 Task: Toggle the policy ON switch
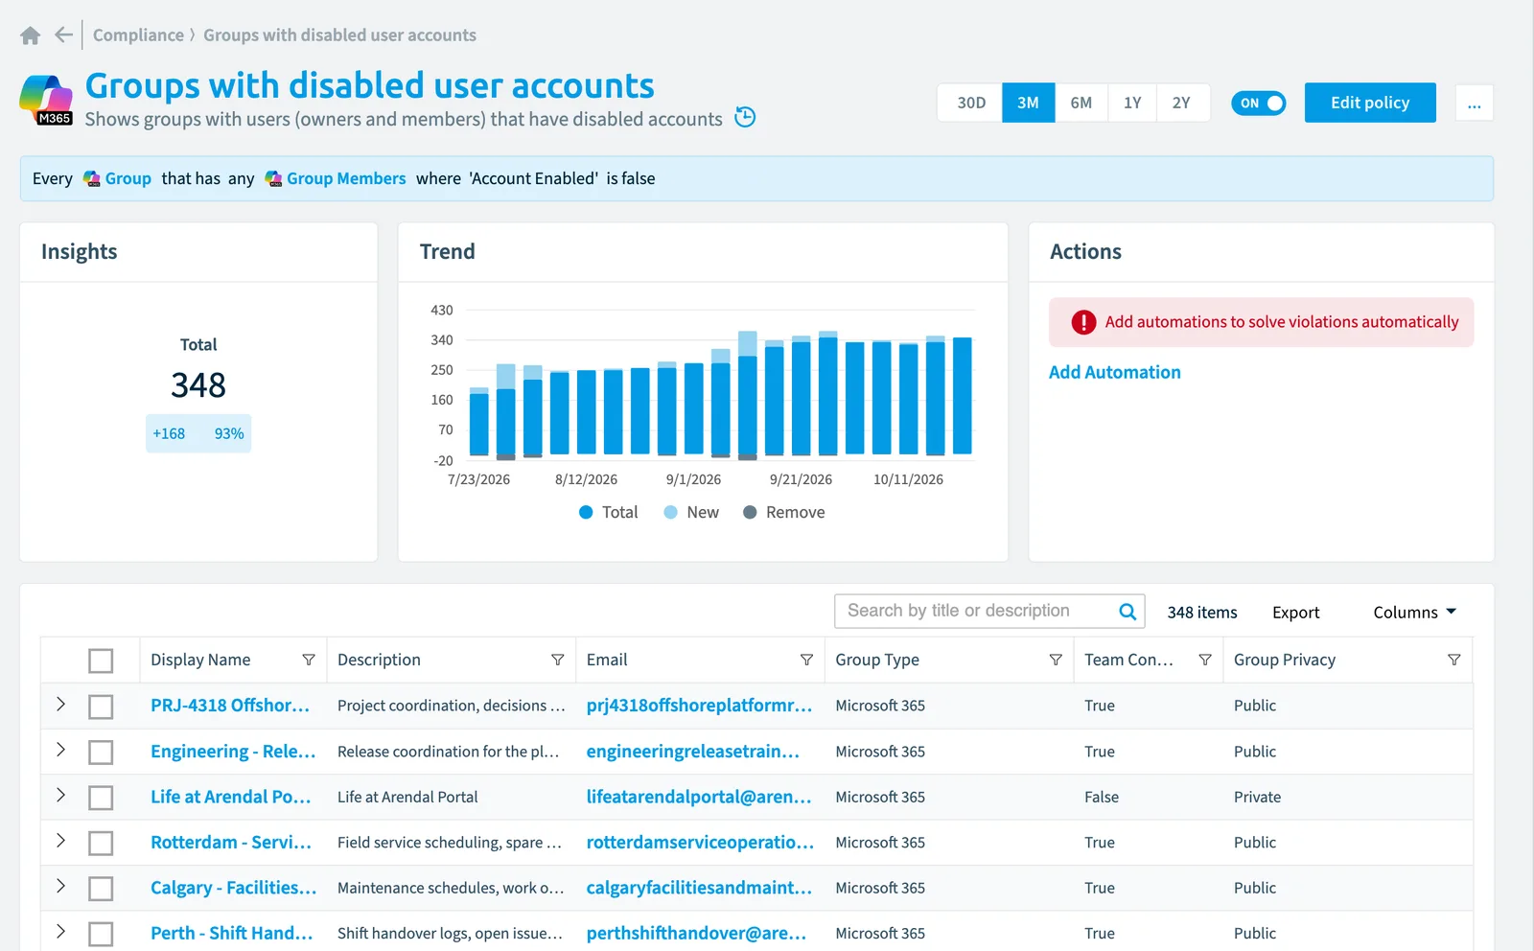click(1258, 103)
